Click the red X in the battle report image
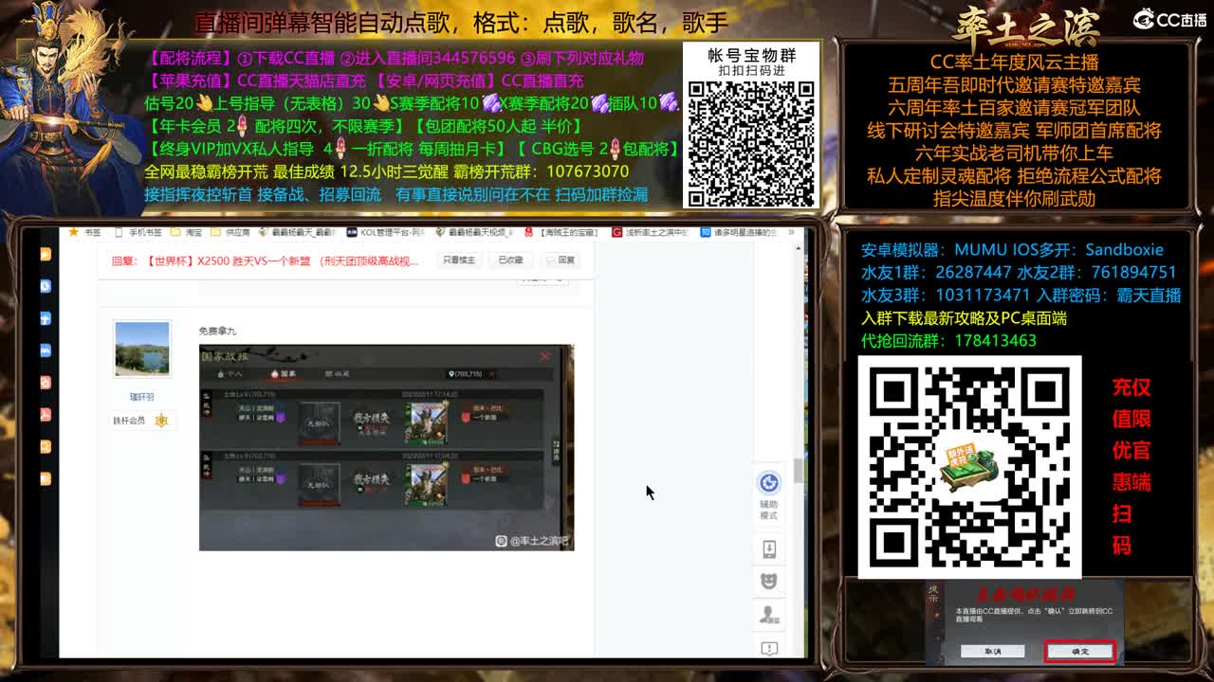1214x682 pixels. pos(544,356)
